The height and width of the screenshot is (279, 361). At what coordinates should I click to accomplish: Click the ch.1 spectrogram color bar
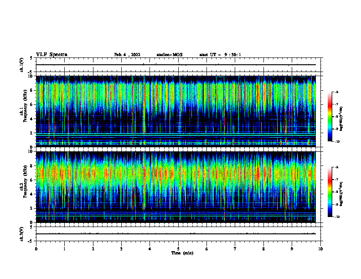[x=330, y=117]
